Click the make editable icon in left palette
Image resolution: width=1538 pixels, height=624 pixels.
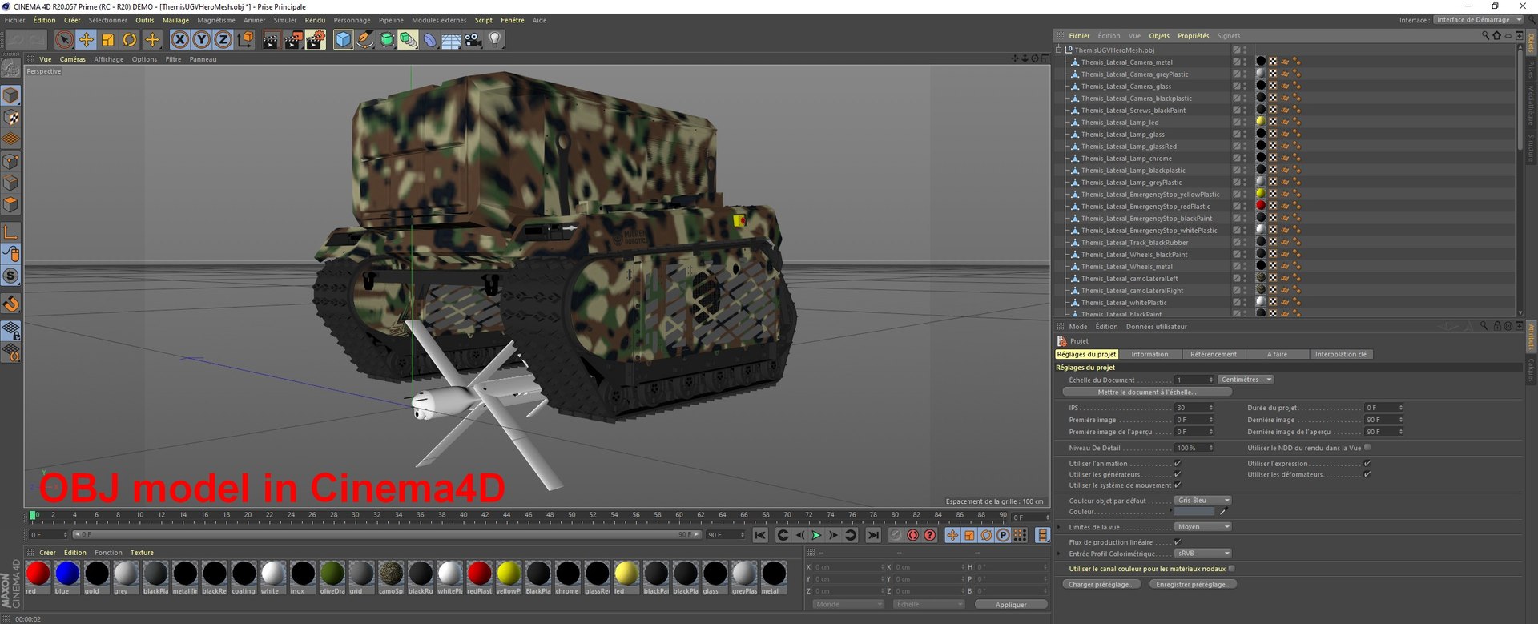[10, 68]
